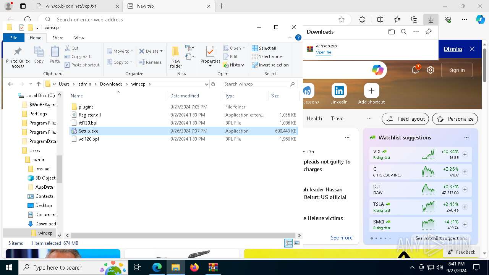Click See more news link
Screen dimensions: 489x275
tap(342, 238)
